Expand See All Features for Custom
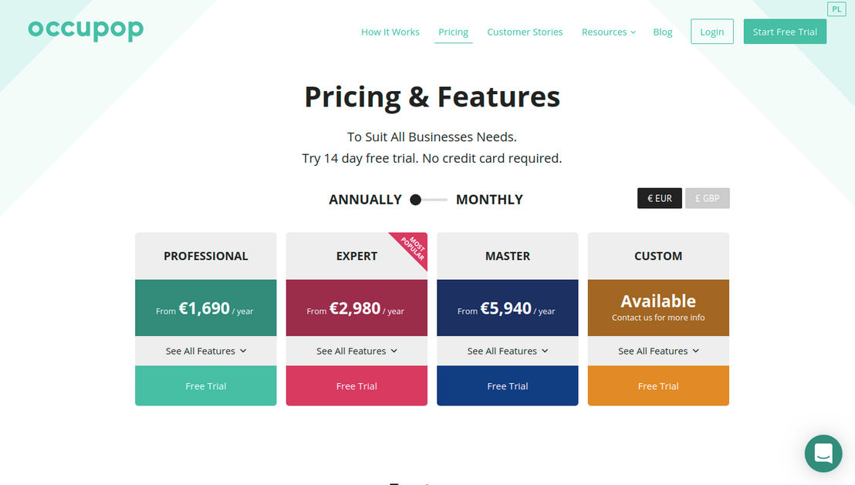Screen dimensions: 855x485 pyautogui.click(x=658, y=351)
